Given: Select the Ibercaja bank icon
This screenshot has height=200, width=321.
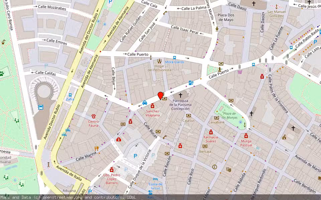Looking at the screenshot, I should point(205,146).
